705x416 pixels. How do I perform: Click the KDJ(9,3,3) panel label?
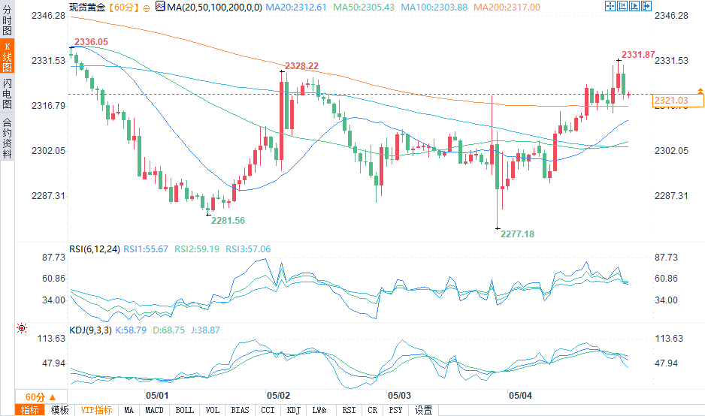90,330
